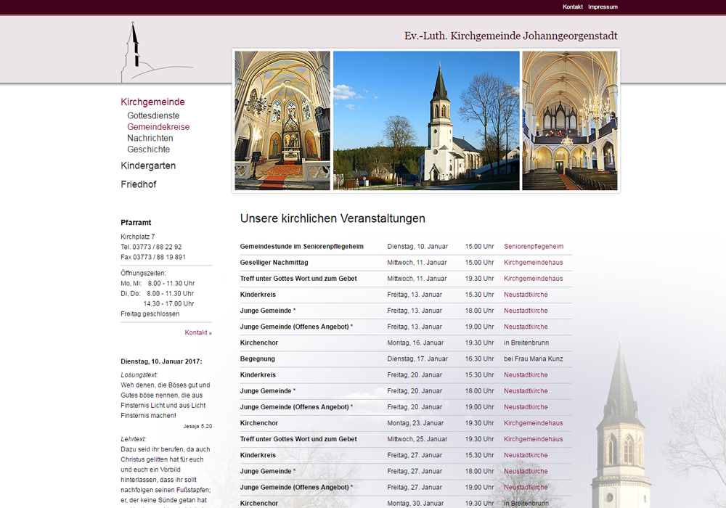This screenshot has height=508, width=726.
Task: Click 'Freitag geschlossen' in opening hours
Action: click(150, 314)
